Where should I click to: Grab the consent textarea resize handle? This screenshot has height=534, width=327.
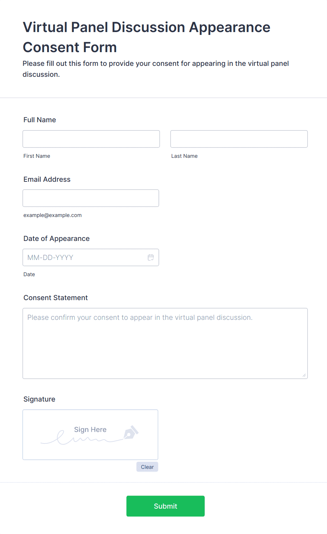click(x=304, y=375)
